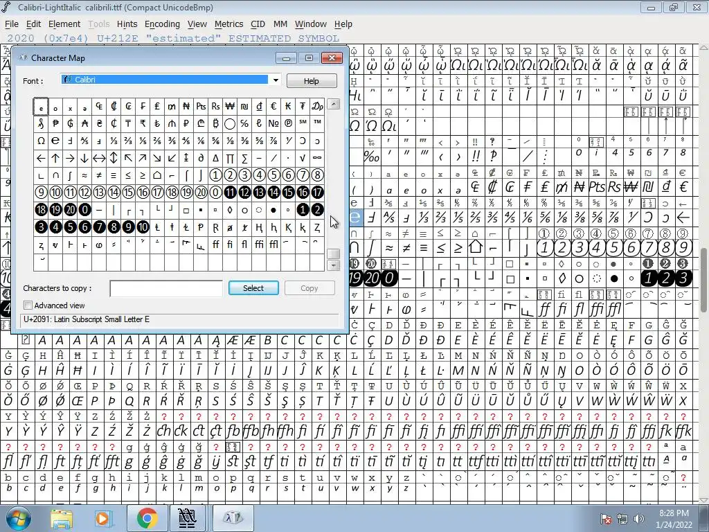Select the ch ligature glyph in FontForge
The image size is (709, 532).
[x=163, y=431]
